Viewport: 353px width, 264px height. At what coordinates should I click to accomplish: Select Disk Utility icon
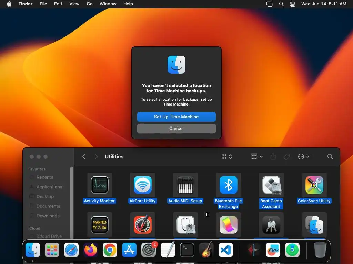[185, 225]
